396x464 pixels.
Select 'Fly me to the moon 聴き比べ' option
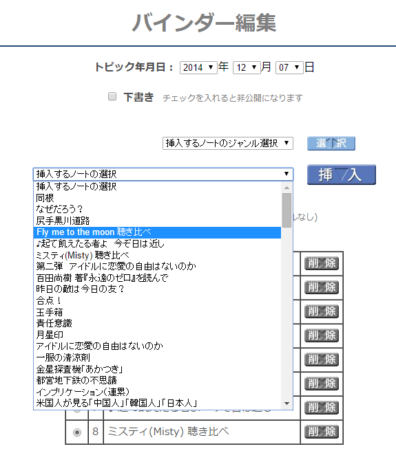[157, 232]
